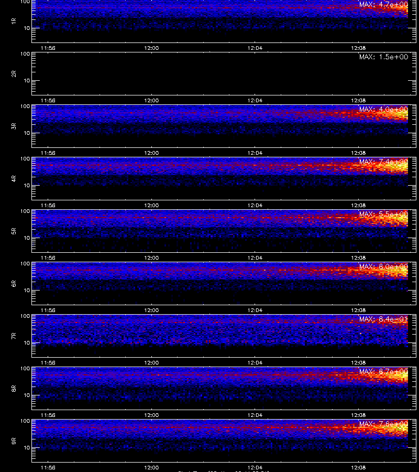
Task: Select the 'MAX: 4.7e+00' annotation
Action: click(x=383, y=5)
